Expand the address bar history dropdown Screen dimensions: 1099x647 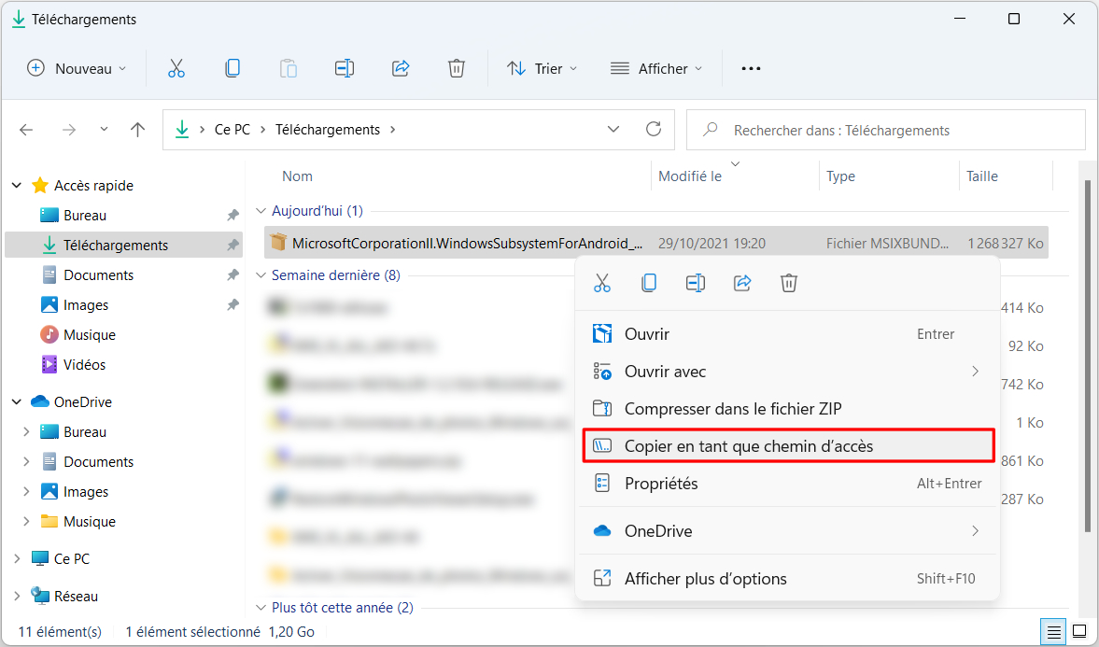coord(613,129)
